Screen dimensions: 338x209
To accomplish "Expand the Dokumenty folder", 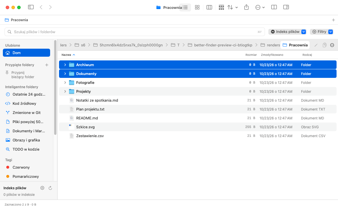I will (x=65, y=74).
